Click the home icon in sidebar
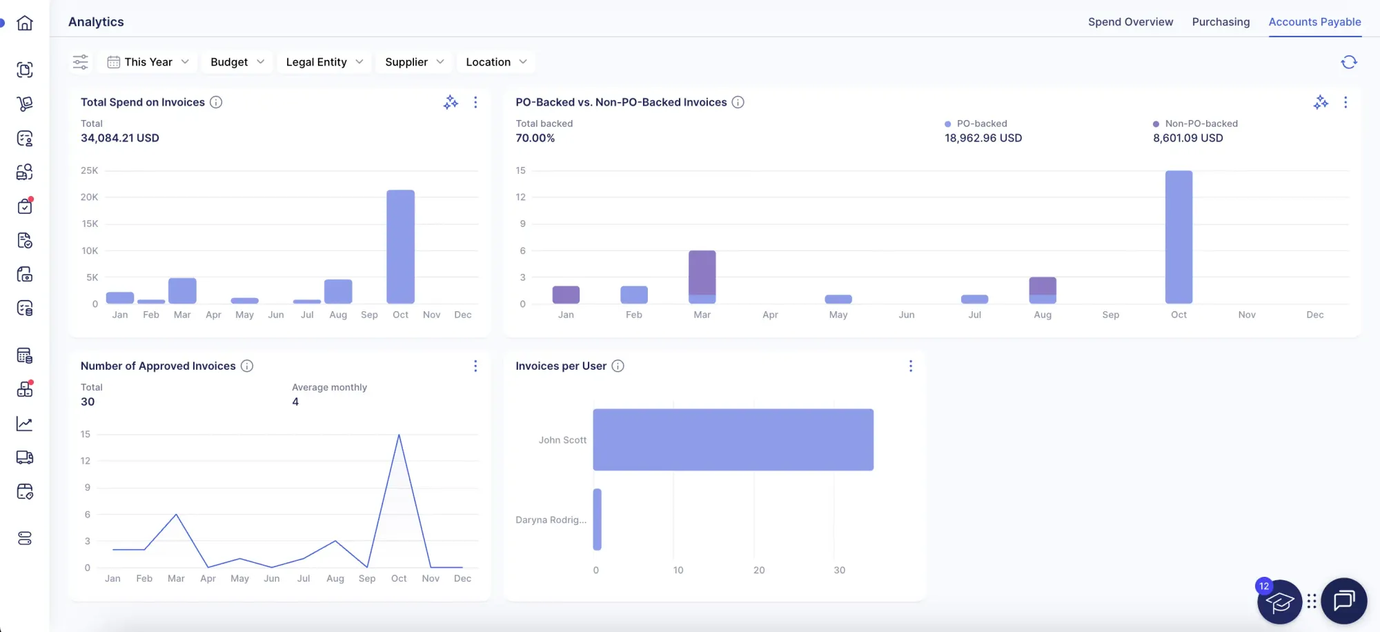Image resolution: width=1380 pixels, height=632 pixels. coord(25,23)
